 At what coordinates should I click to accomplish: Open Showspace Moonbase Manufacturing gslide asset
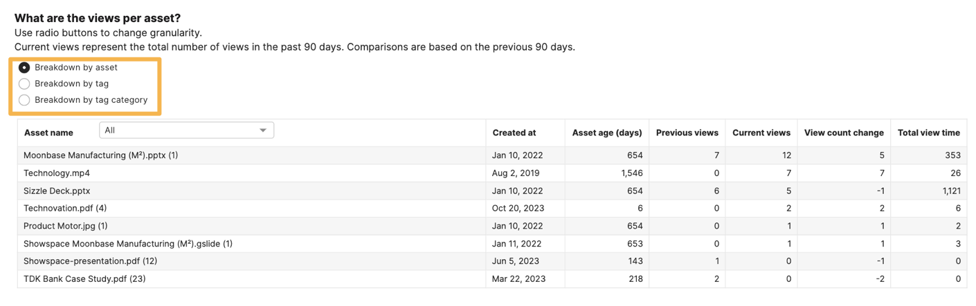point(128,244)
